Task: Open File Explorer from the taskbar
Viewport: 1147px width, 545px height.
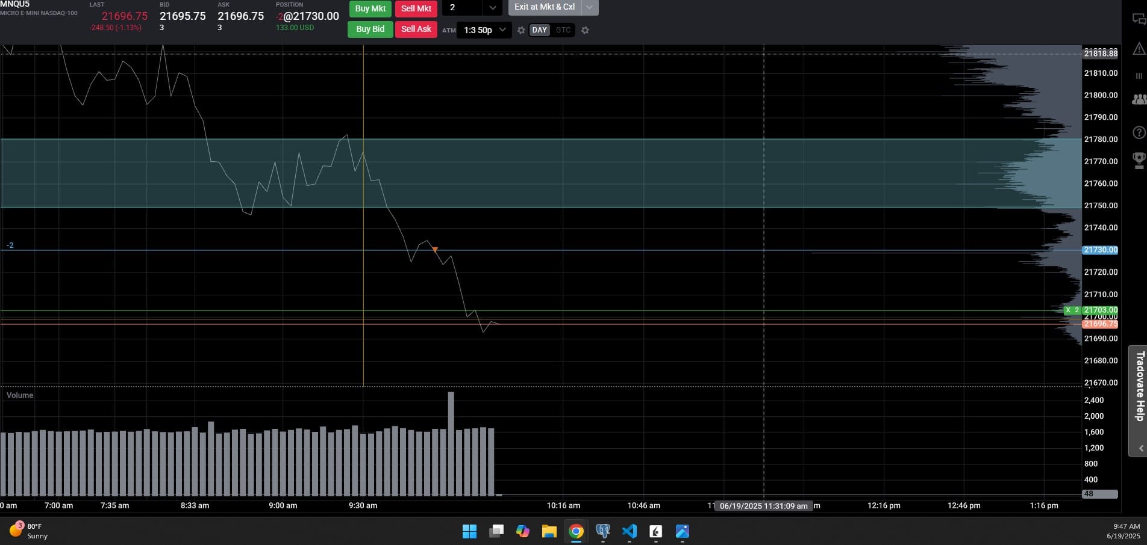Action: pyautogui.click(x=549, y=531)
